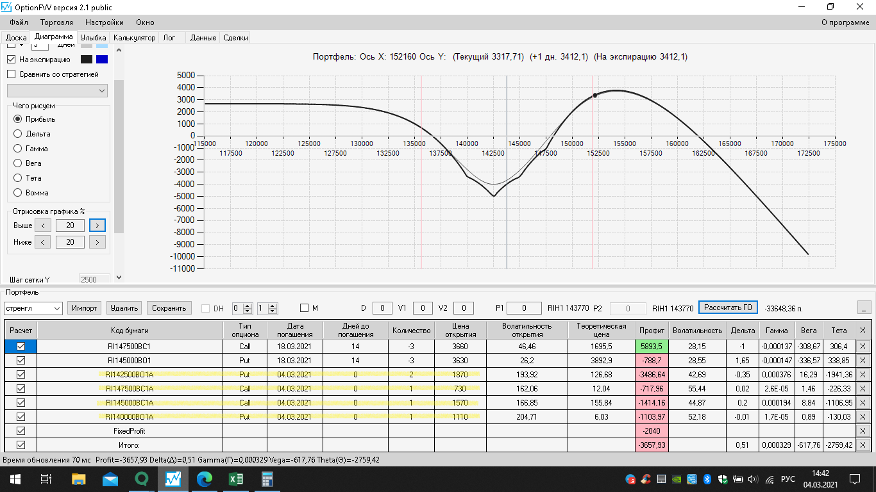This screenshot has width=876, height=492.
Task: Switch to the 'Улыбка' tab
Action: point(93,38)
